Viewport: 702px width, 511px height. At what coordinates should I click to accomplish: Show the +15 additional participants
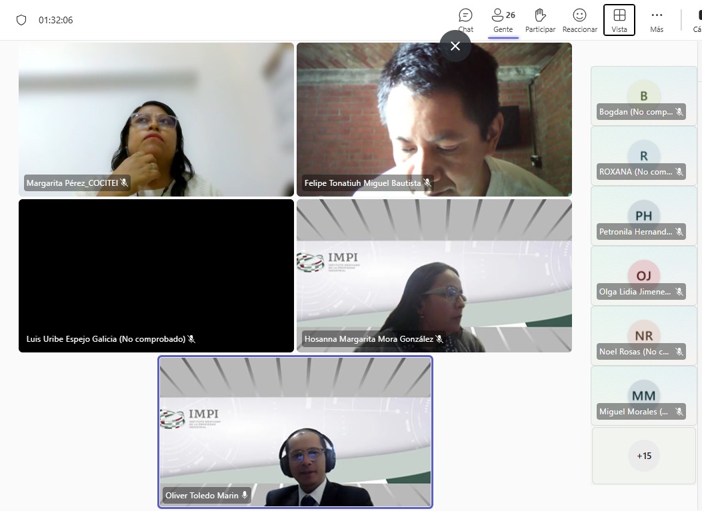click(x=644, y=456)
